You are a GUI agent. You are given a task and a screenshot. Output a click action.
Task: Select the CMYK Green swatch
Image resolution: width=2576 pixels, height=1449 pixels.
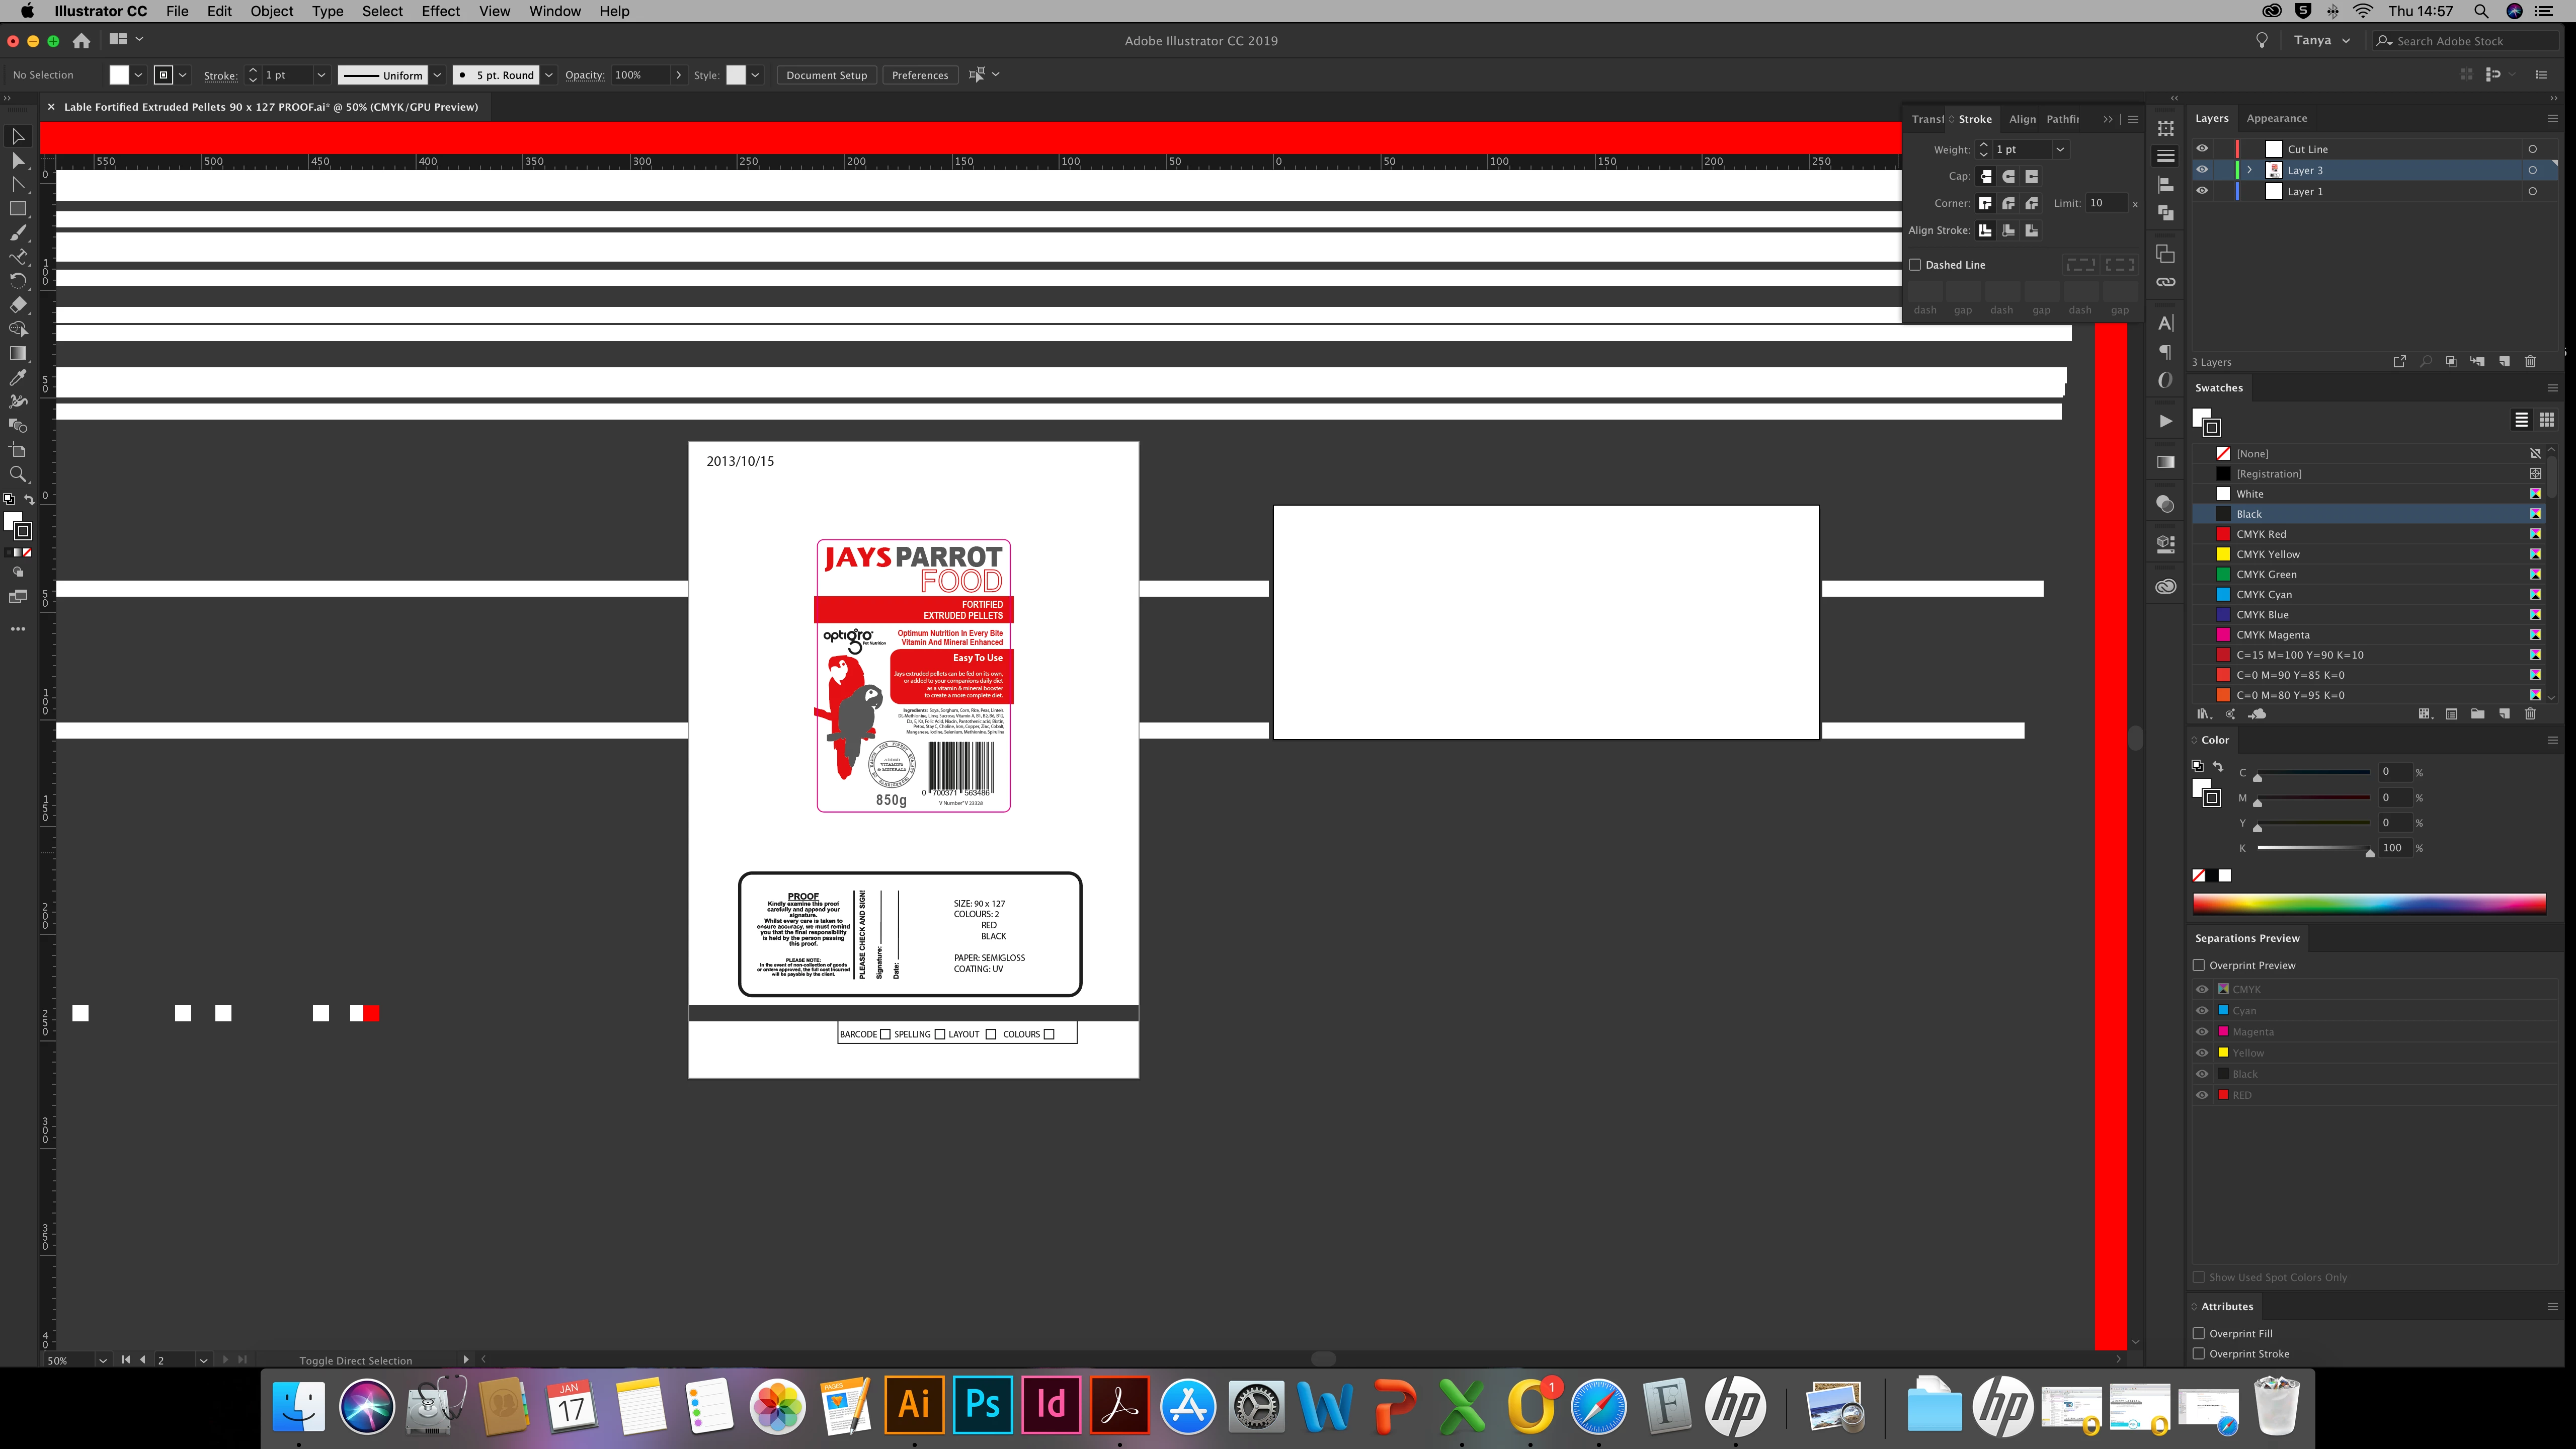[x=2266, y=574]
